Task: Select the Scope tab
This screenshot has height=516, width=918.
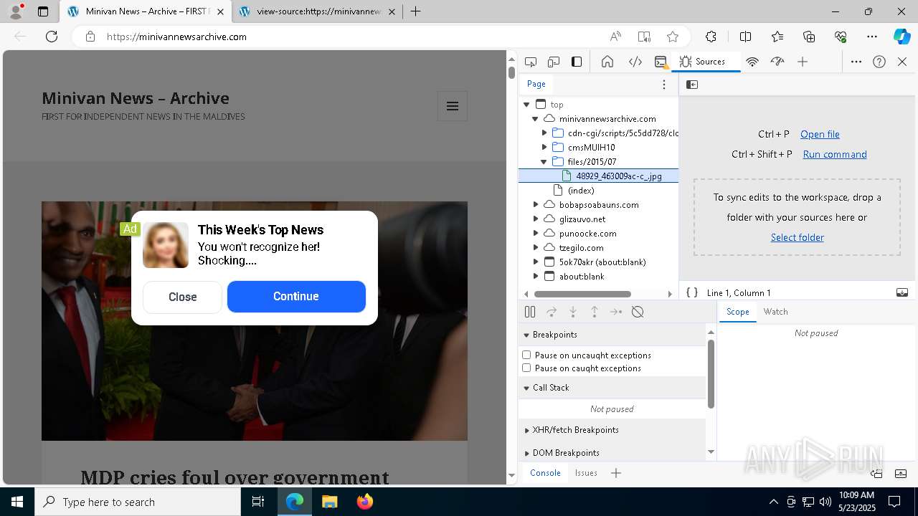Action: click(x=737, y=312)
